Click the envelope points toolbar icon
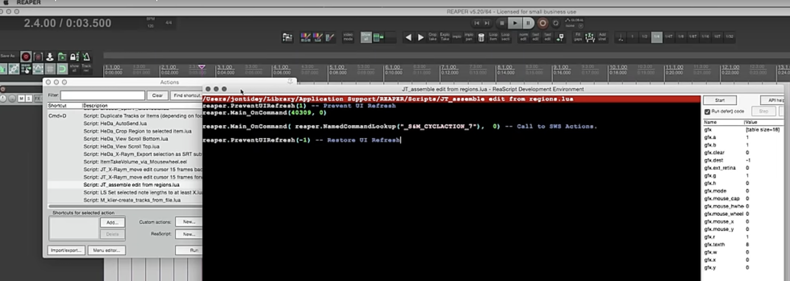Viewport: 790px width, 281px height. (x=590, y=37)
